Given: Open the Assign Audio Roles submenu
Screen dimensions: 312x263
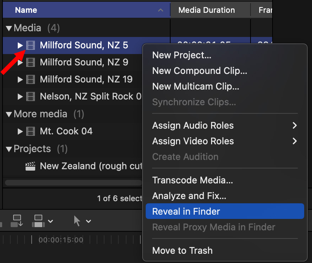Looking at the screenshot, I should coord(225,125).
